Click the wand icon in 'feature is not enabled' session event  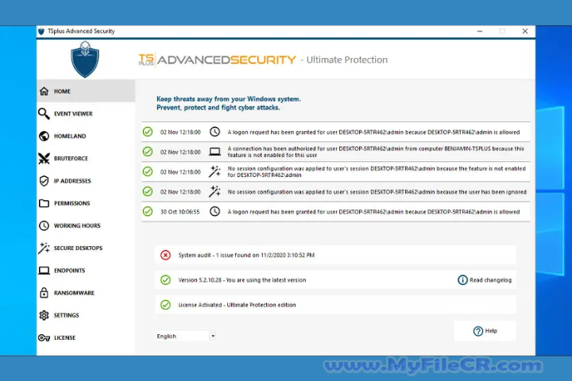(214, 171)
